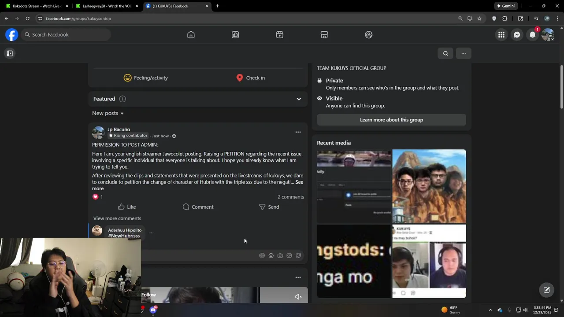Open Discord from the taskbar
This screenshot has height=317, width=564.
tap(153, 310)
